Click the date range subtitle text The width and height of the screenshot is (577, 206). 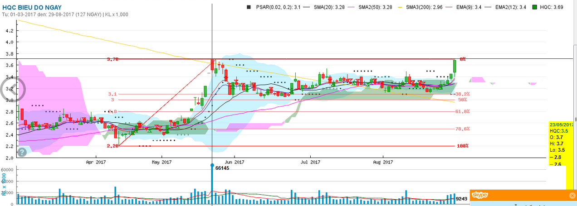click(65, 14)
